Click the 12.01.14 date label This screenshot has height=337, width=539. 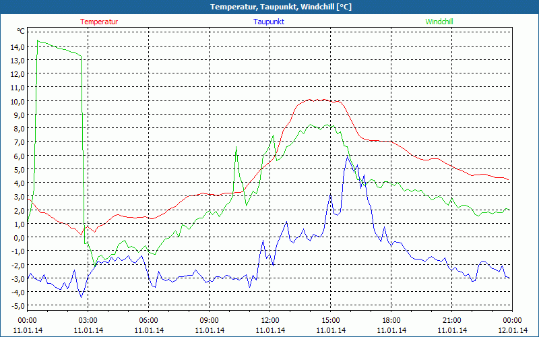(513, 330)
